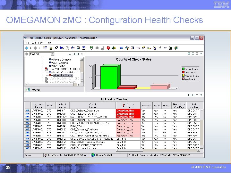Screen dimensions: 231x173
Task: Sort by the Check Owner column header
Action: click(63, 105)
